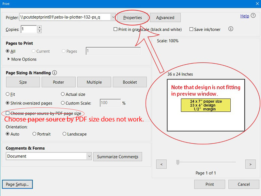This screenshot has width=261, height=196.
Task: Open the Comments & Forms dropdown
Action: point(89,156)
